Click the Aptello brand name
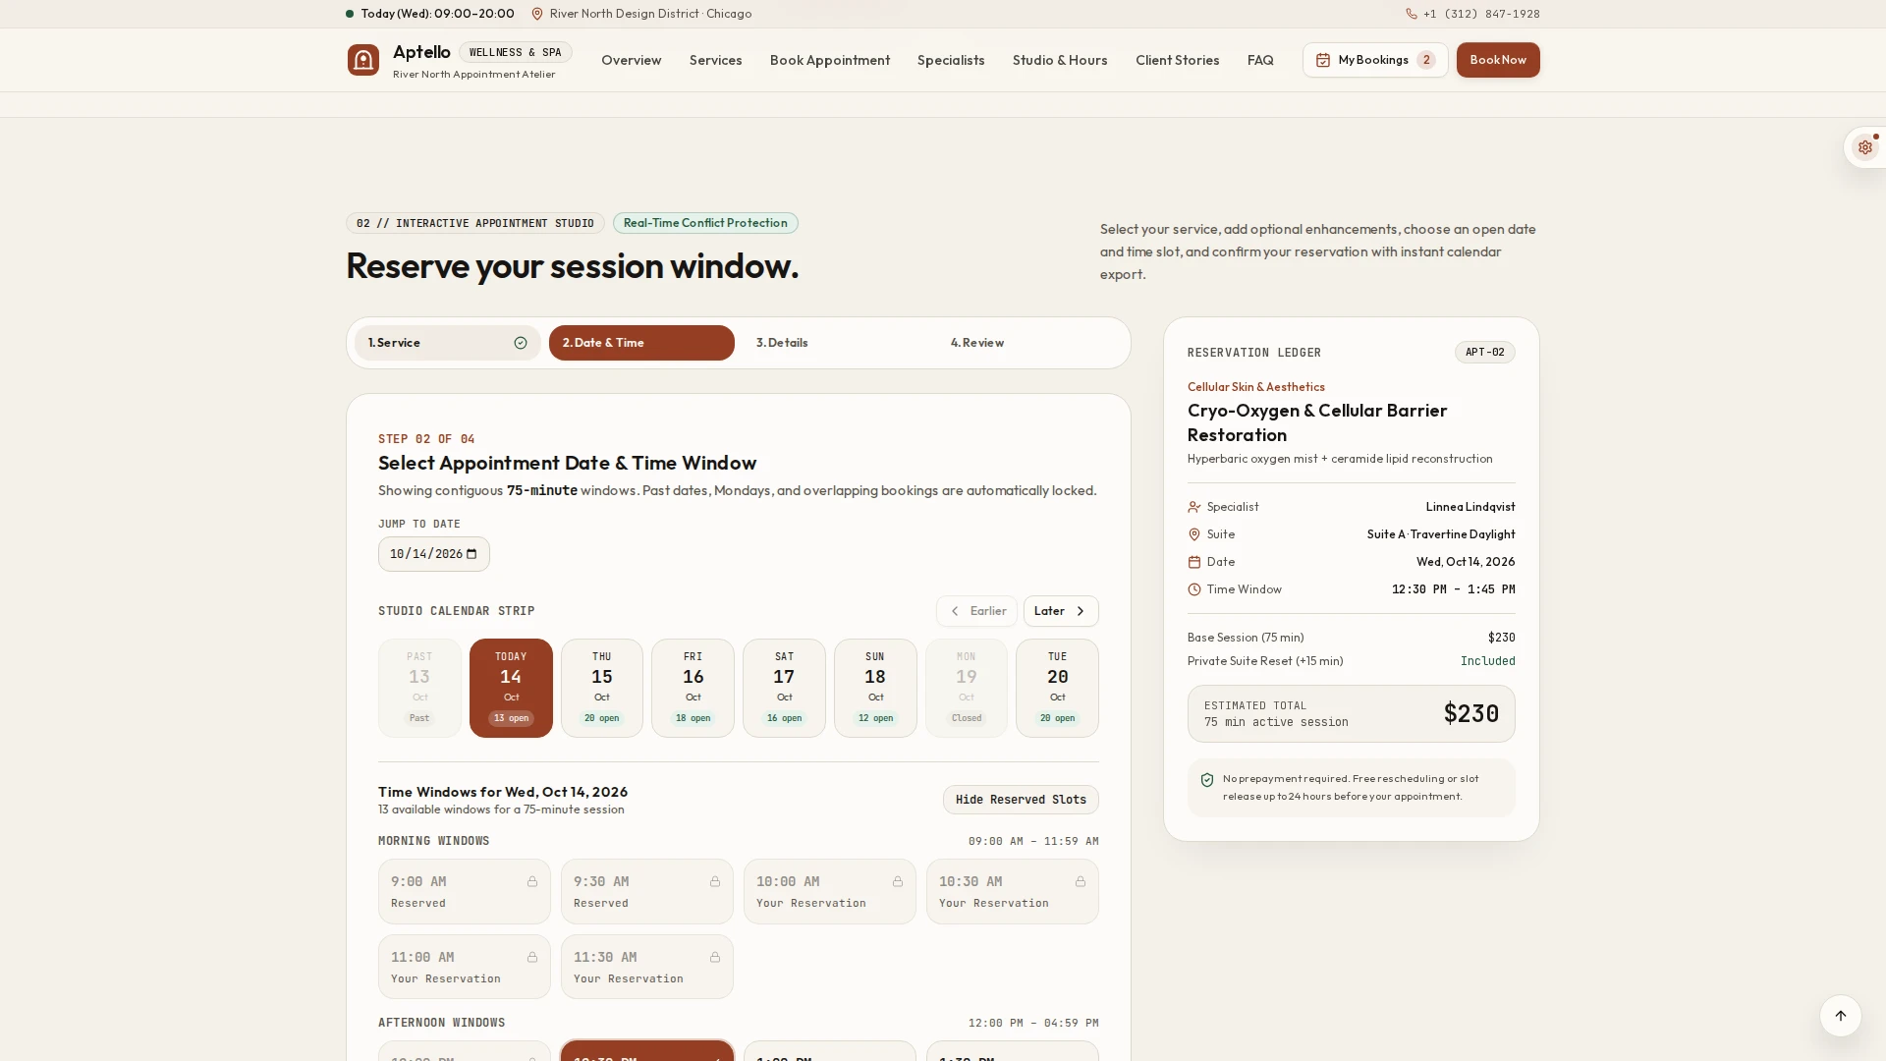 (x=421, y=52)
